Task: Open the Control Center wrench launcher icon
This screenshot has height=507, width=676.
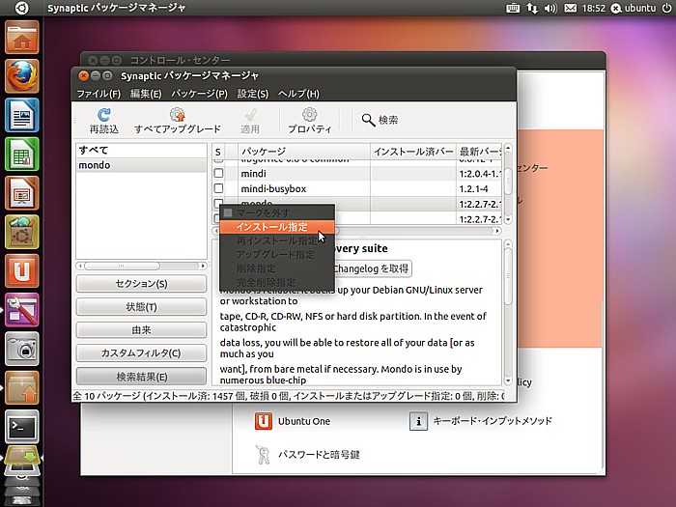Action: click(22, 310)
